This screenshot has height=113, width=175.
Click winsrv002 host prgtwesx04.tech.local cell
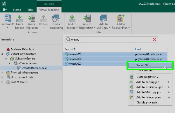click(x=148, y=59)
